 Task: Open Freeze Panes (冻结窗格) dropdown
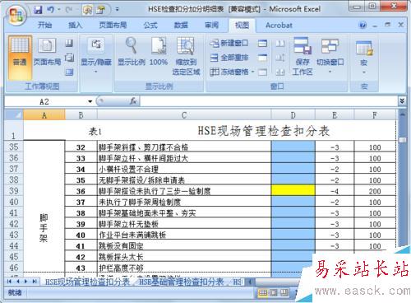(233, 72)
